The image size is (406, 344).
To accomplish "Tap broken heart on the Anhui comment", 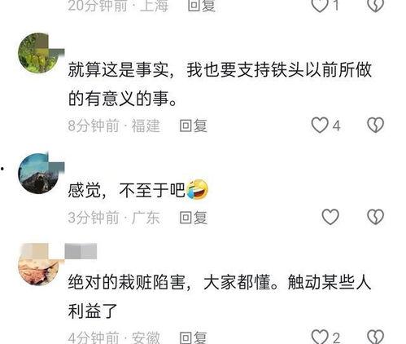I will click(375, 337).
